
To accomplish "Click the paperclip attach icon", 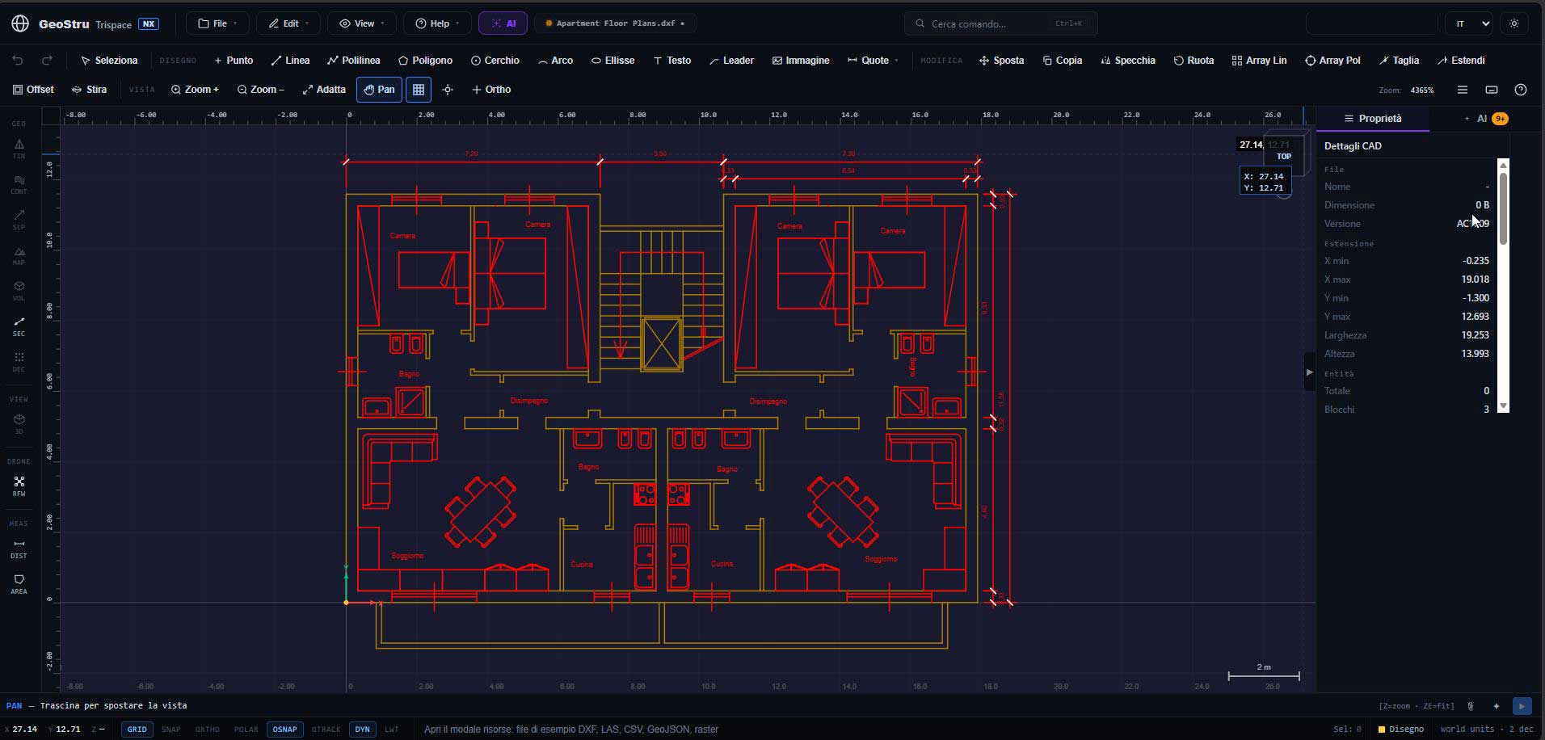I will 1471,706.
